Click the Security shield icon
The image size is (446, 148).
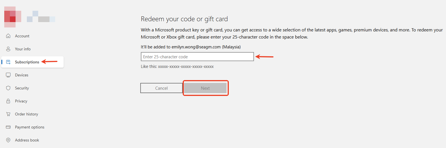tap(8, 88)
